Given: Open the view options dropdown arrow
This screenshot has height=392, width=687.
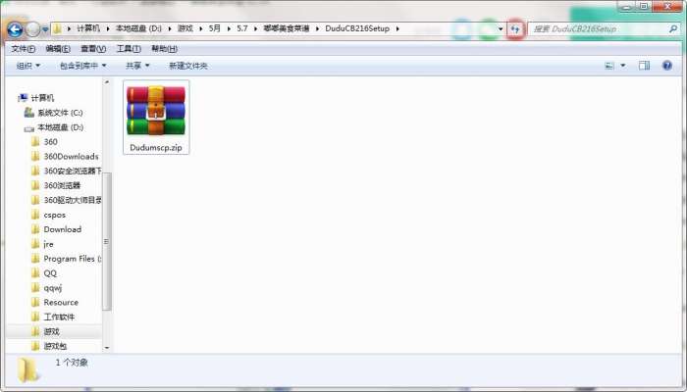Looking at the screenshot, I should click(623, 66).
